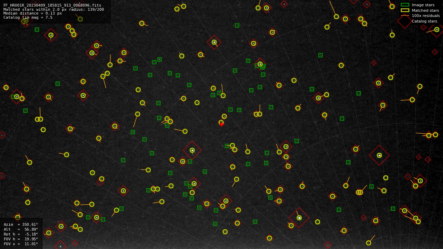The width and height of the screenshot is (443, 249).
Task: Select the 'Matched stars' legend label
Action: pos(425,10)
